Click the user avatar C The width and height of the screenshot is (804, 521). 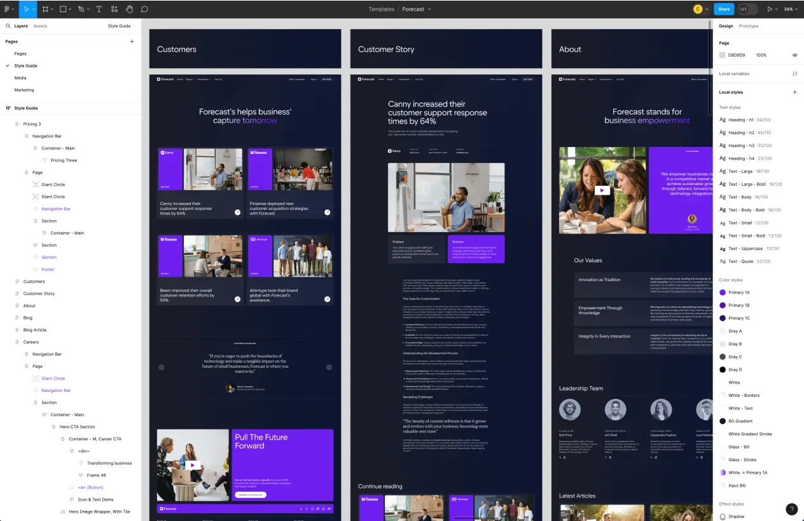pyautogui.click(x=698, y=9)
